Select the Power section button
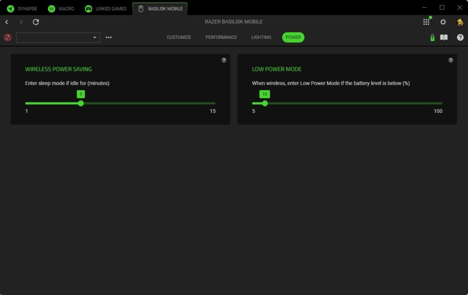This screenshot has width=468, height=295. 293,38
